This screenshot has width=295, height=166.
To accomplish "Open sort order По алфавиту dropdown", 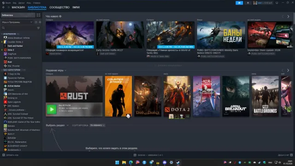I will click(x=97, y=125).
